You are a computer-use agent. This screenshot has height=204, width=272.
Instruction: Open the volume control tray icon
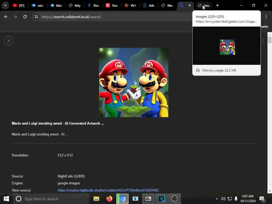pos(223,199)
